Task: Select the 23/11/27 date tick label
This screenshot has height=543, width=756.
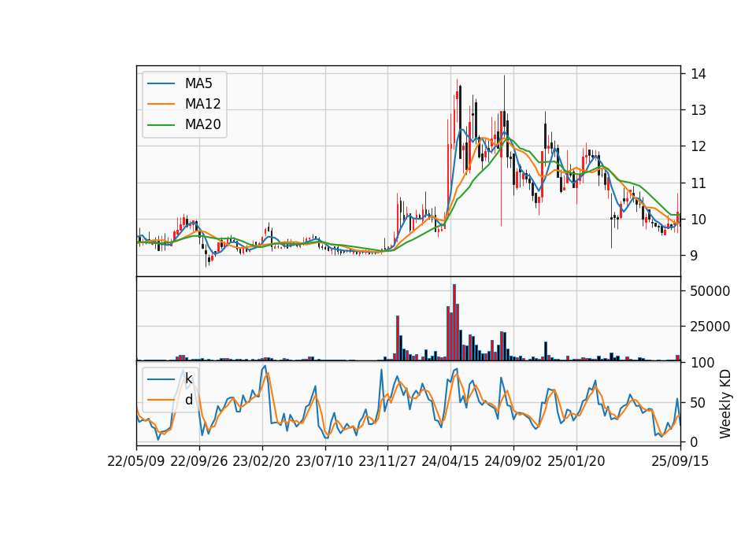Action: tap(387, 462)
